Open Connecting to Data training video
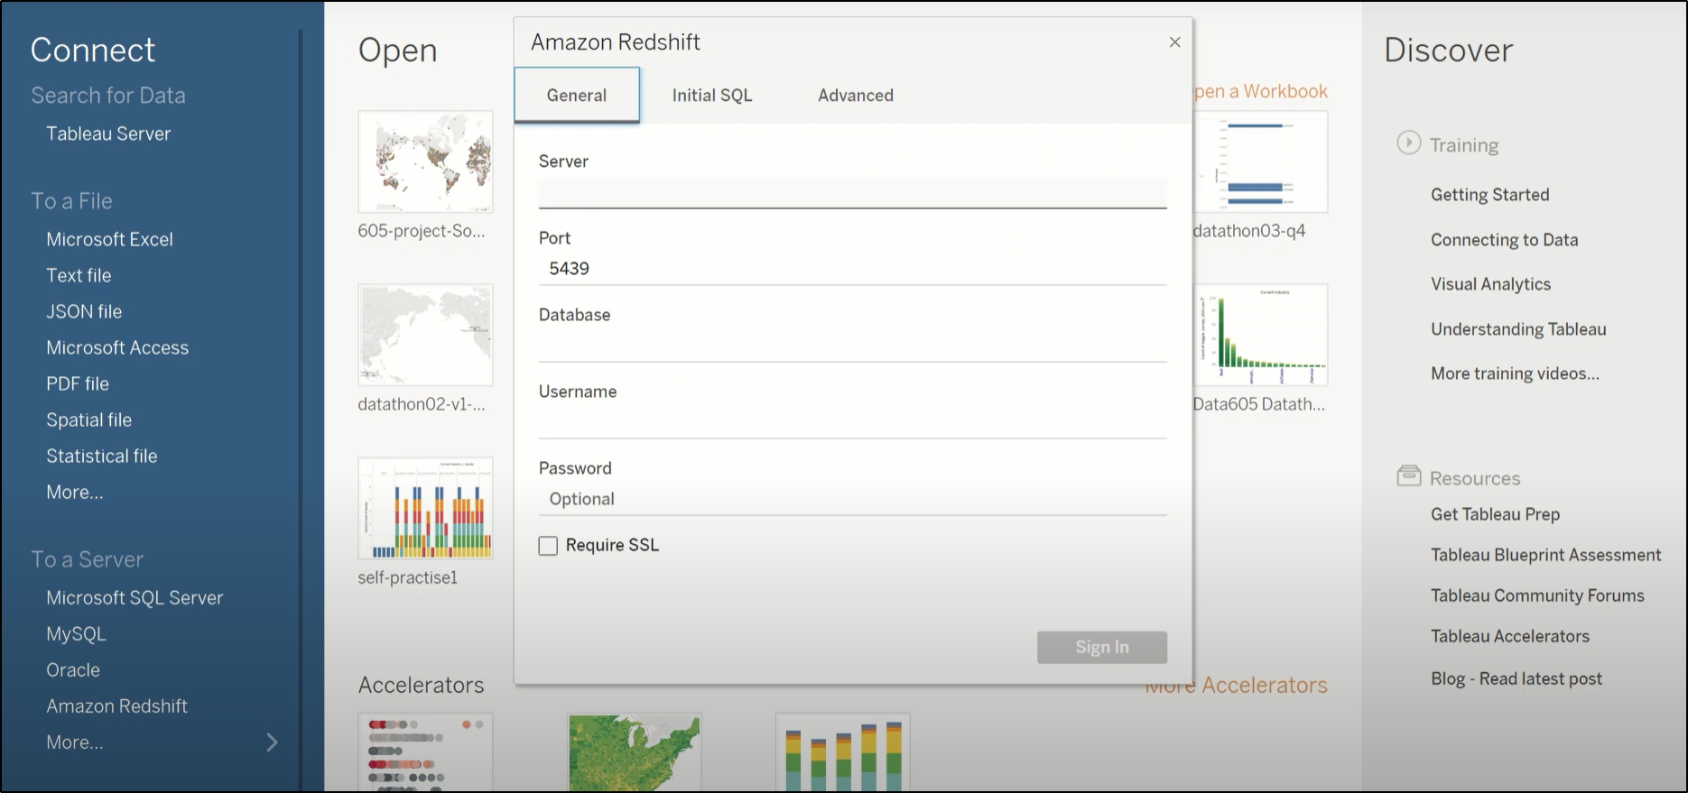 [x=1505, y=240]
